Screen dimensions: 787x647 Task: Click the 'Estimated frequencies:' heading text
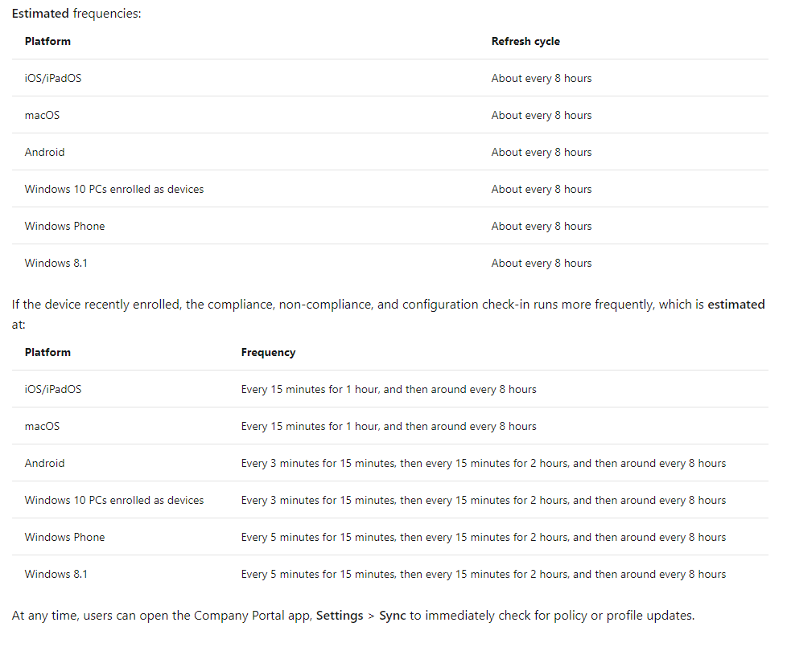76,14
